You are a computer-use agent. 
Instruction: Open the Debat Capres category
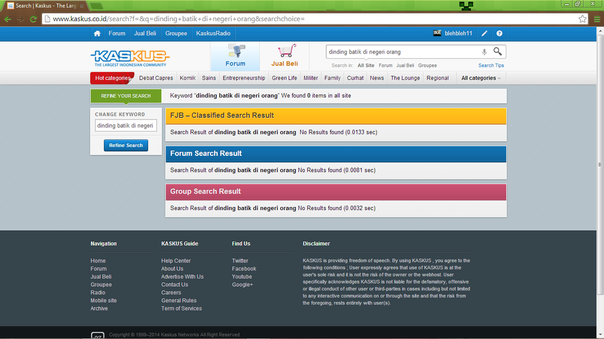(x=156, y=78)
